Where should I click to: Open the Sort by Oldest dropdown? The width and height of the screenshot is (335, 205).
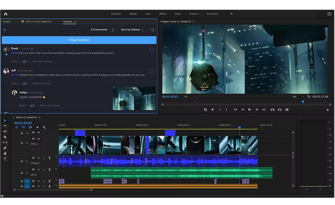pos(133,29)
